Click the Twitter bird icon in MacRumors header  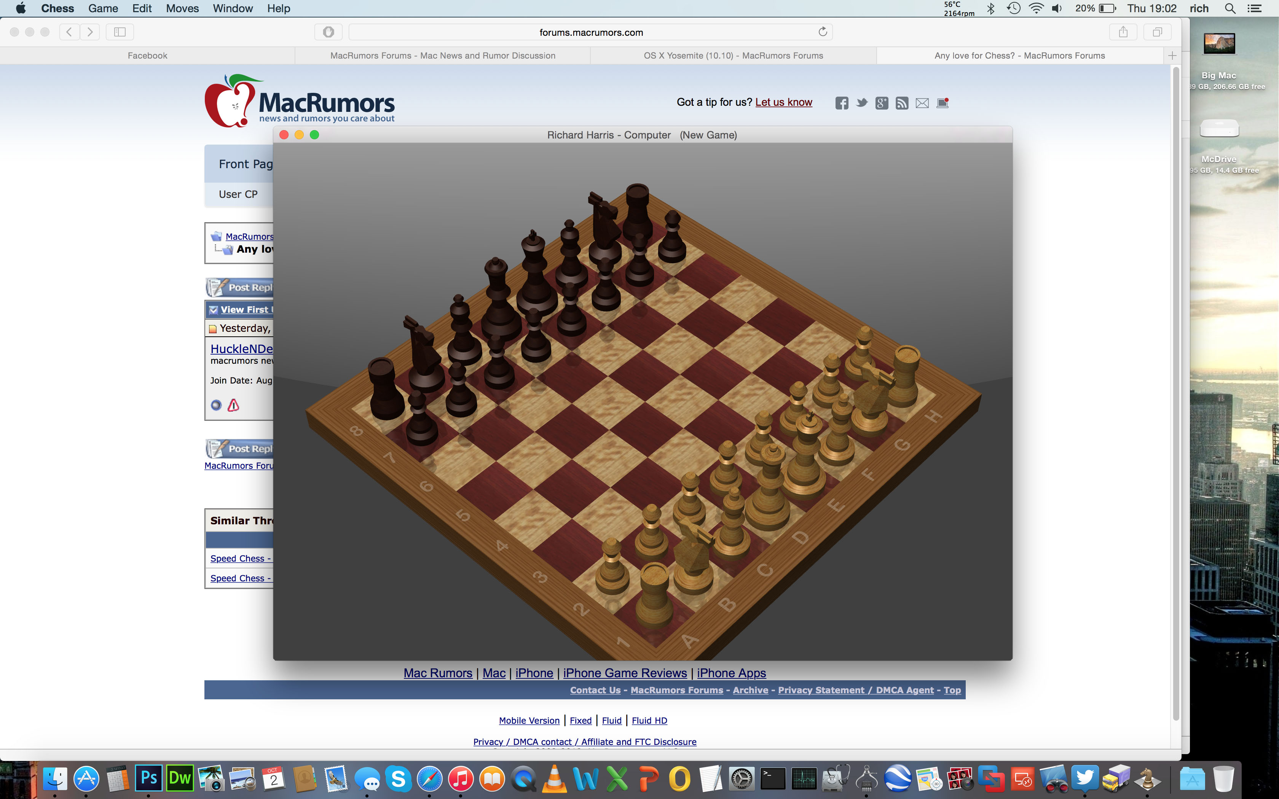(x=861, y=103)
